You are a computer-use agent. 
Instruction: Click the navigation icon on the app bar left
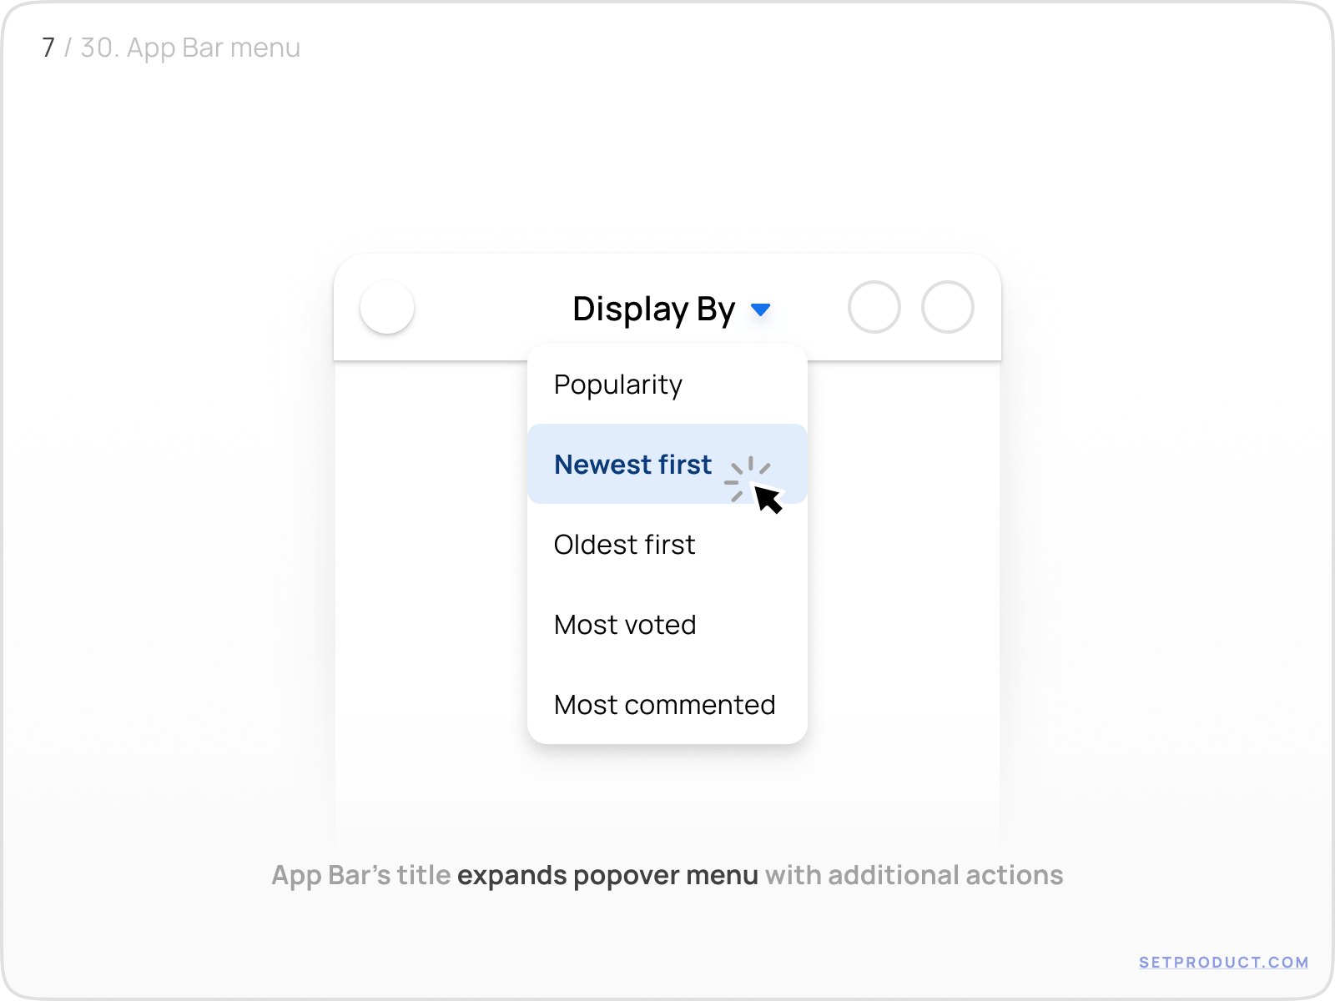tap(387, 308)
